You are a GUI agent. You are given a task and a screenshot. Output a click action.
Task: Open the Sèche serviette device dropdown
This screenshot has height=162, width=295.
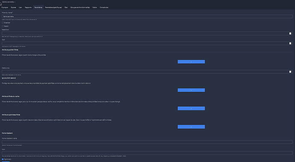click(9, 2)
